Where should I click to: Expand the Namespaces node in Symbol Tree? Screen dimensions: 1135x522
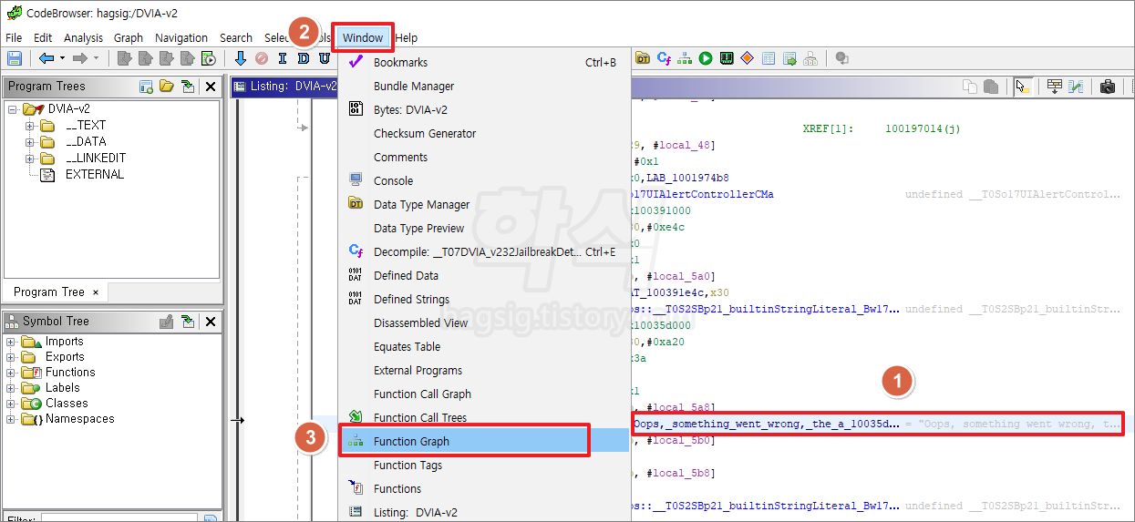(x=11, y=419)
